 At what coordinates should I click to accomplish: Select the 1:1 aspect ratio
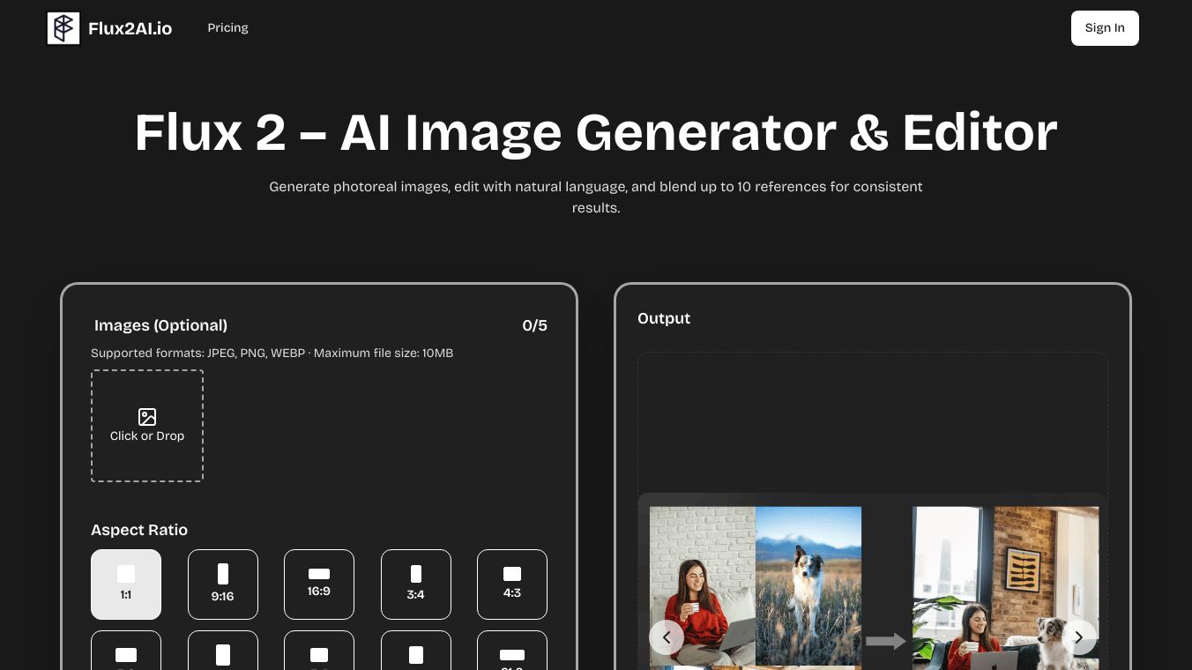[x=126, y=584]
